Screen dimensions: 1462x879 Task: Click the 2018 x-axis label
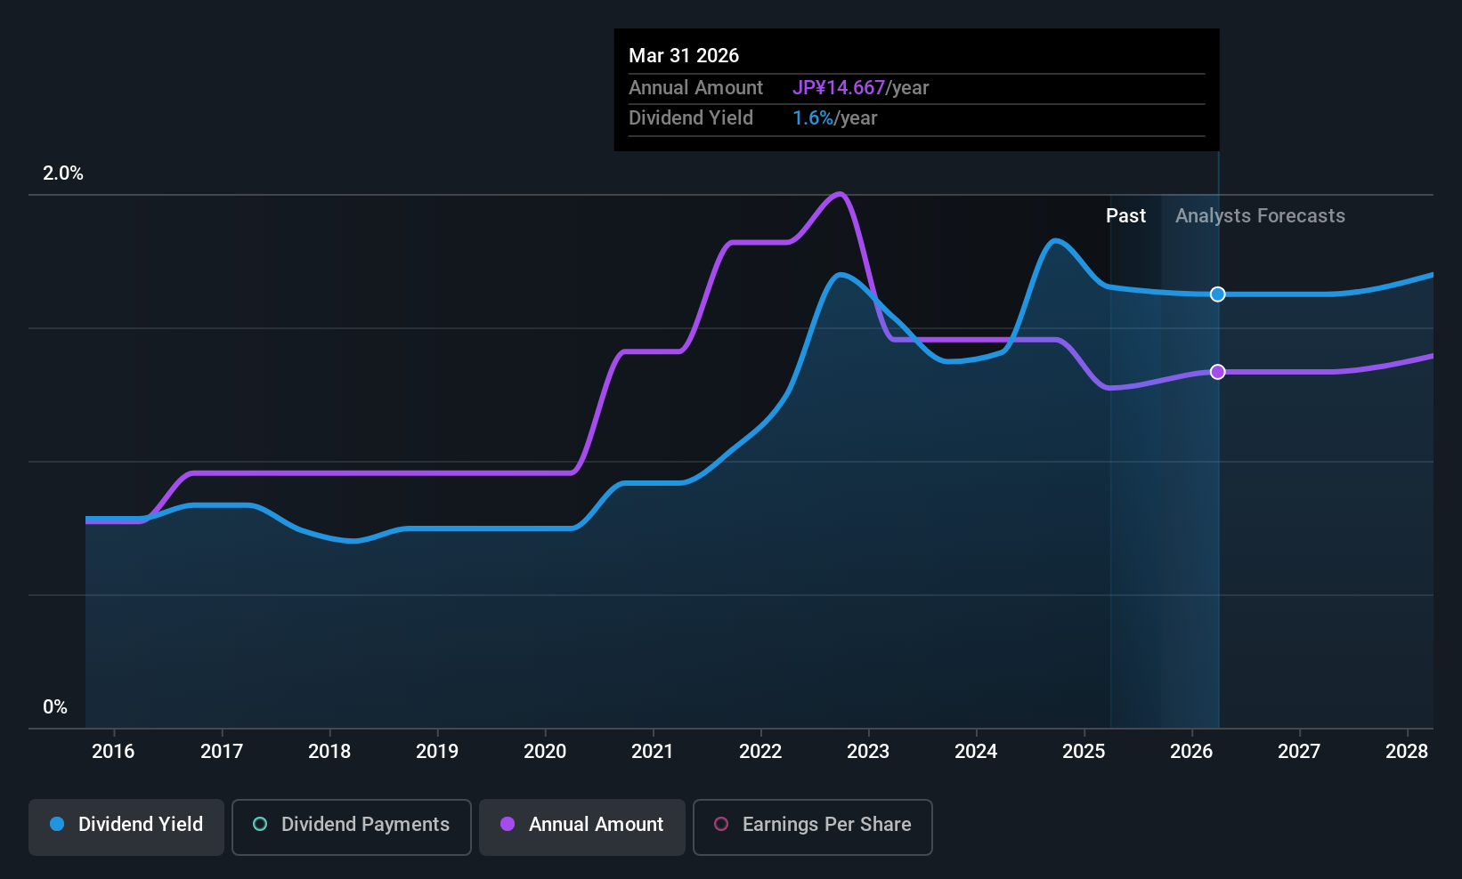pyautogui.click(x=329, y=752)
